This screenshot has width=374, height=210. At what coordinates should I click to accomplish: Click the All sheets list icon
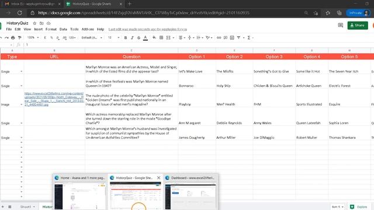pyautogui.click(x=10, y=206)
